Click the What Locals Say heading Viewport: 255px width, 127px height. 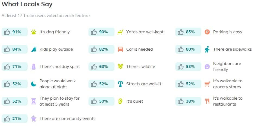[x=27, y=4]
